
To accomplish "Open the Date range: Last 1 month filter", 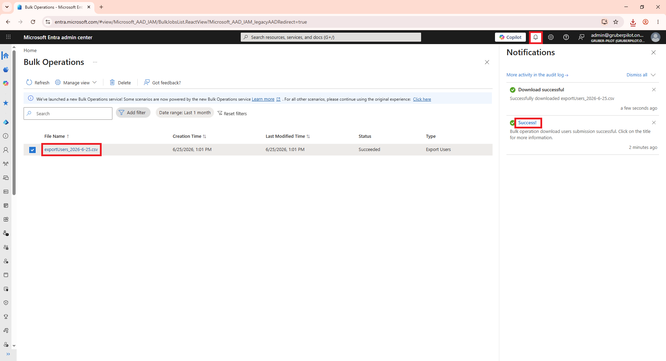I will click(185, 112).
